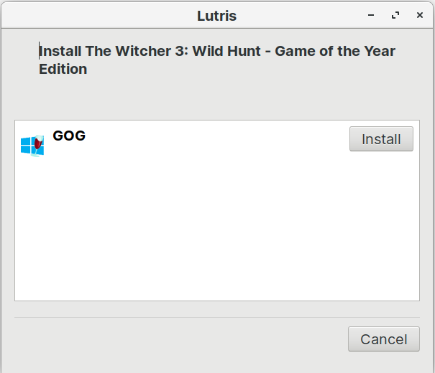
Task: Select the GOG installer name label
Action: tap(69, 136)
